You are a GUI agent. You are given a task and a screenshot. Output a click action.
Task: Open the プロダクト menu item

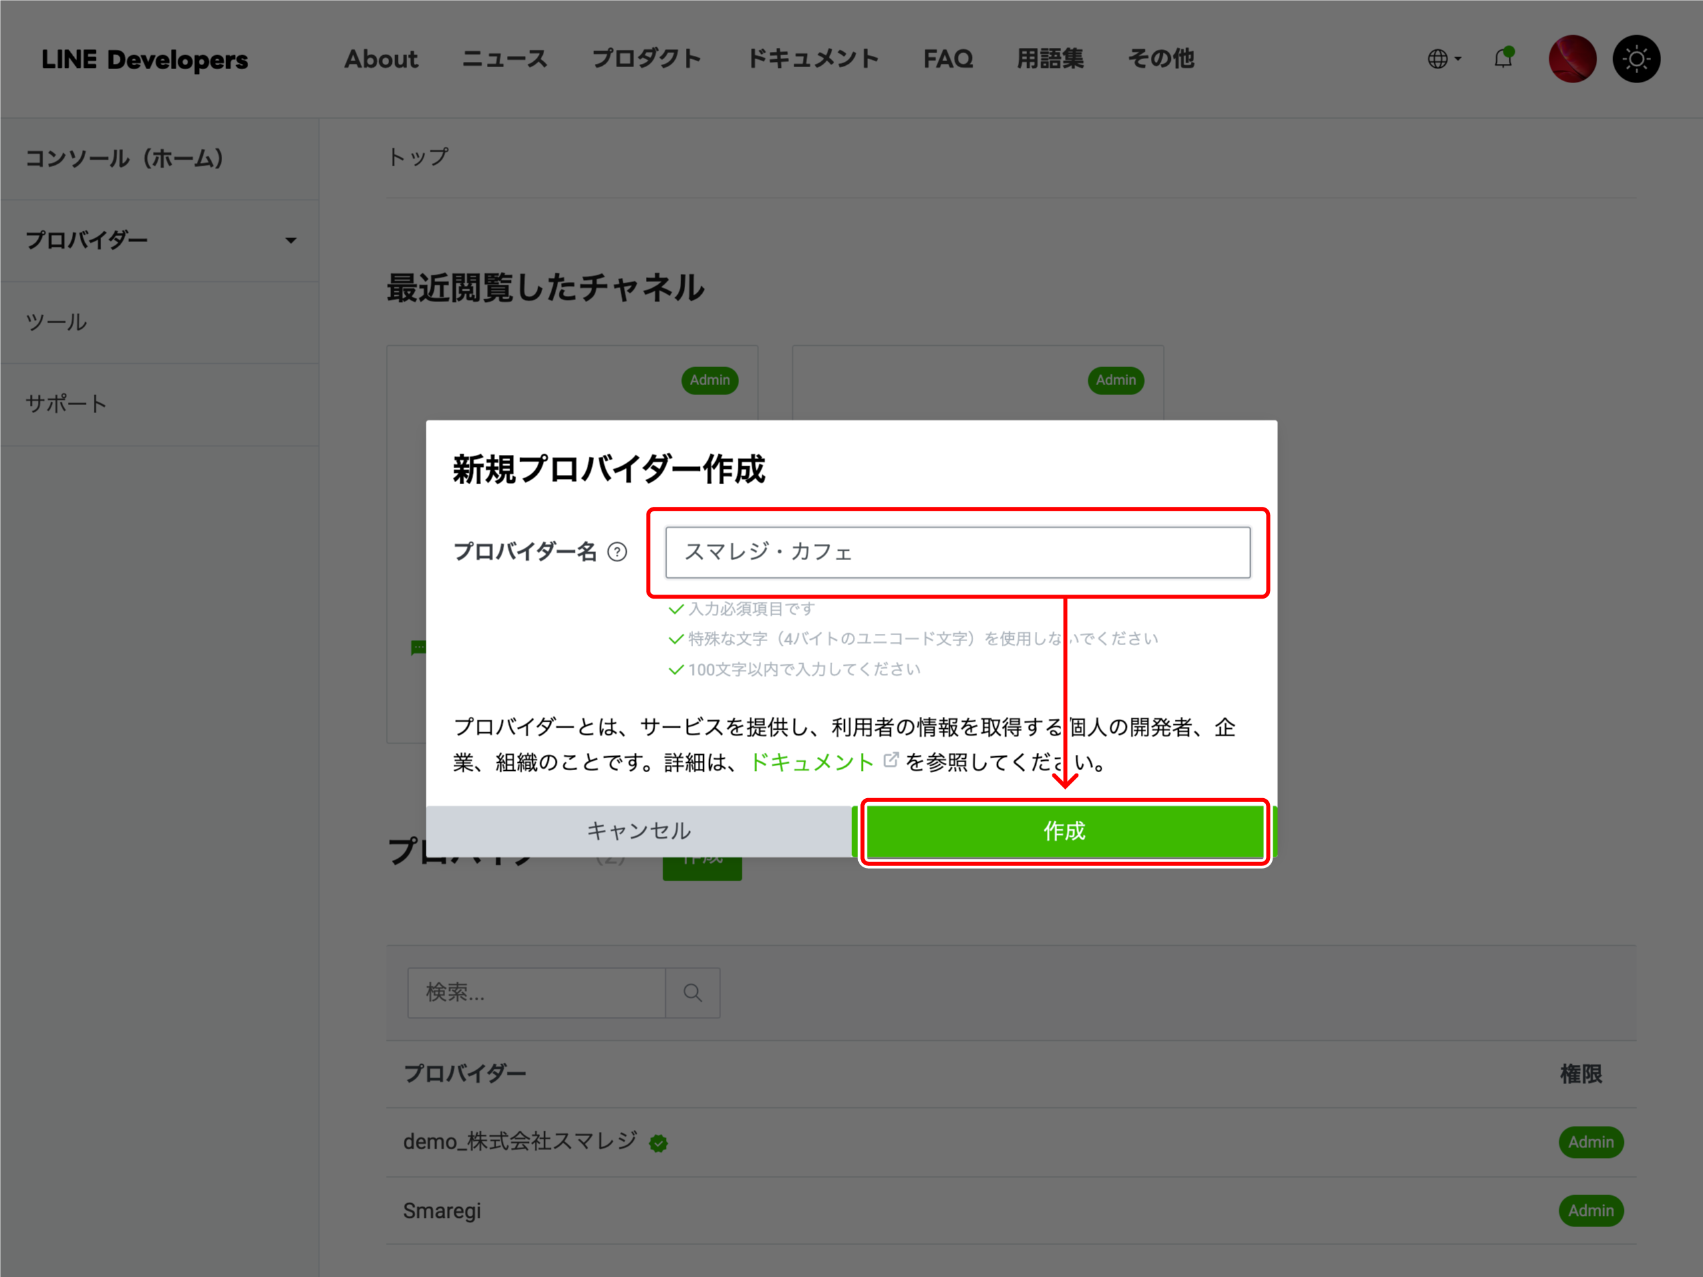(647, 59)
